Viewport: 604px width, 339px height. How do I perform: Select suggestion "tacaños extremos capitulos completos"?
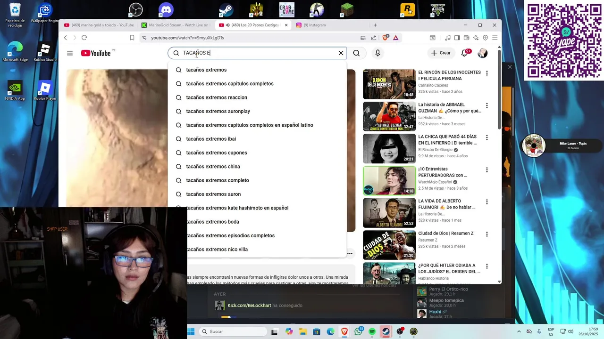tap(257, 84)
